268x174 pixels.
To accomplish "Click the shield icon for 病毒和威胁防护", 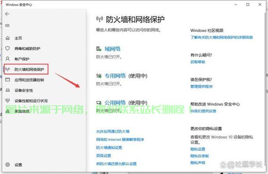I will (x=7, y=48).
